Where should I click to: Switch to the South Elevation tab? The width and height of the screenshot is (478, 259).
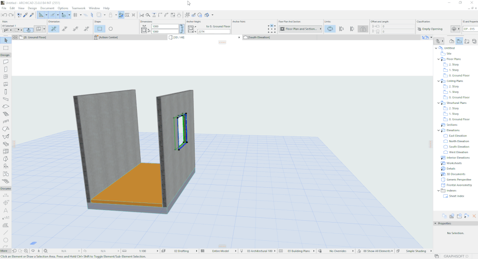pyautogui.click(x=258, y=37)
